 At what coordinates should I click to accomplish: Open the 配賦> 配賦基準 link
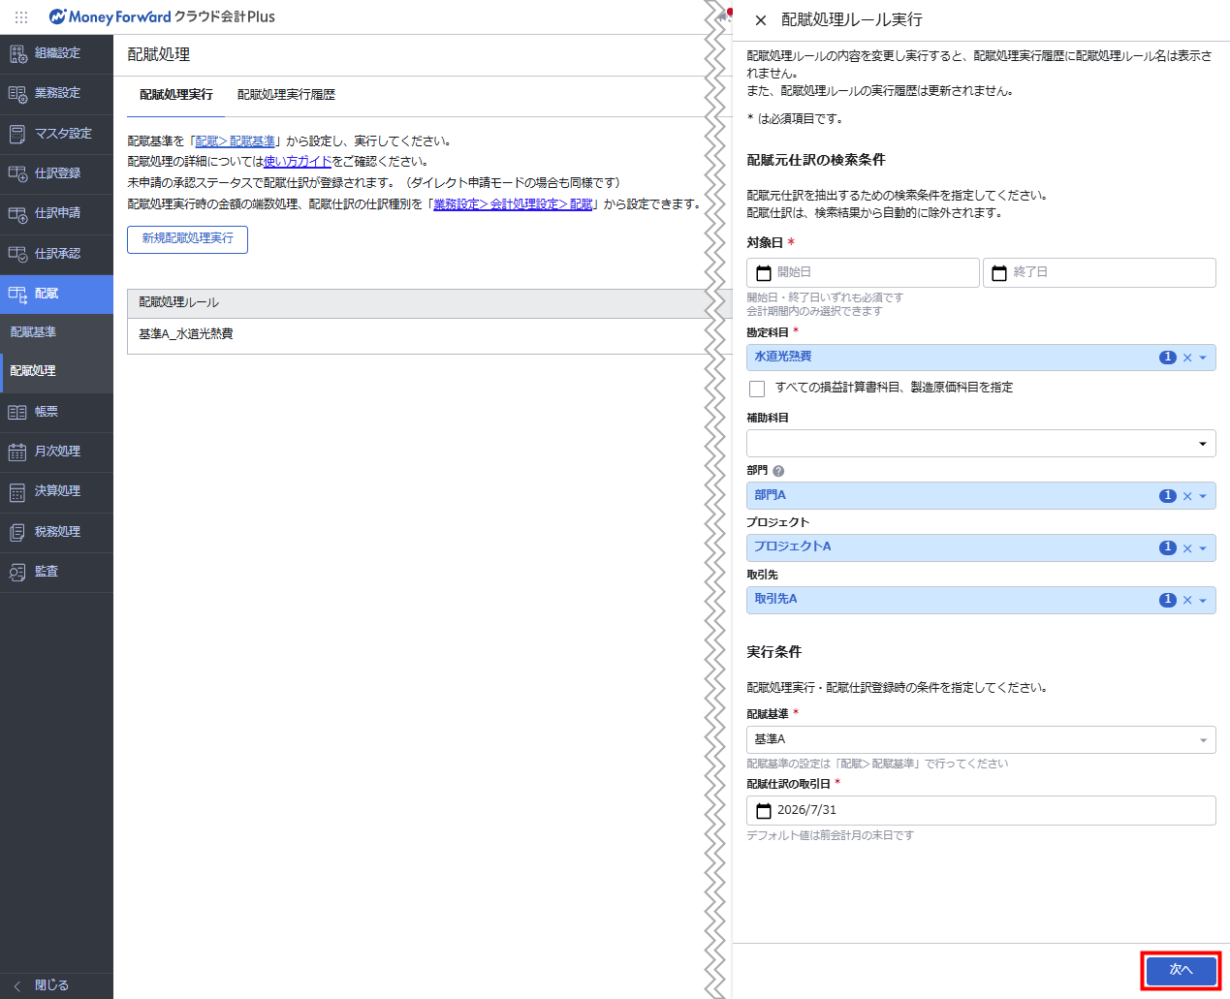pos(236,141)
